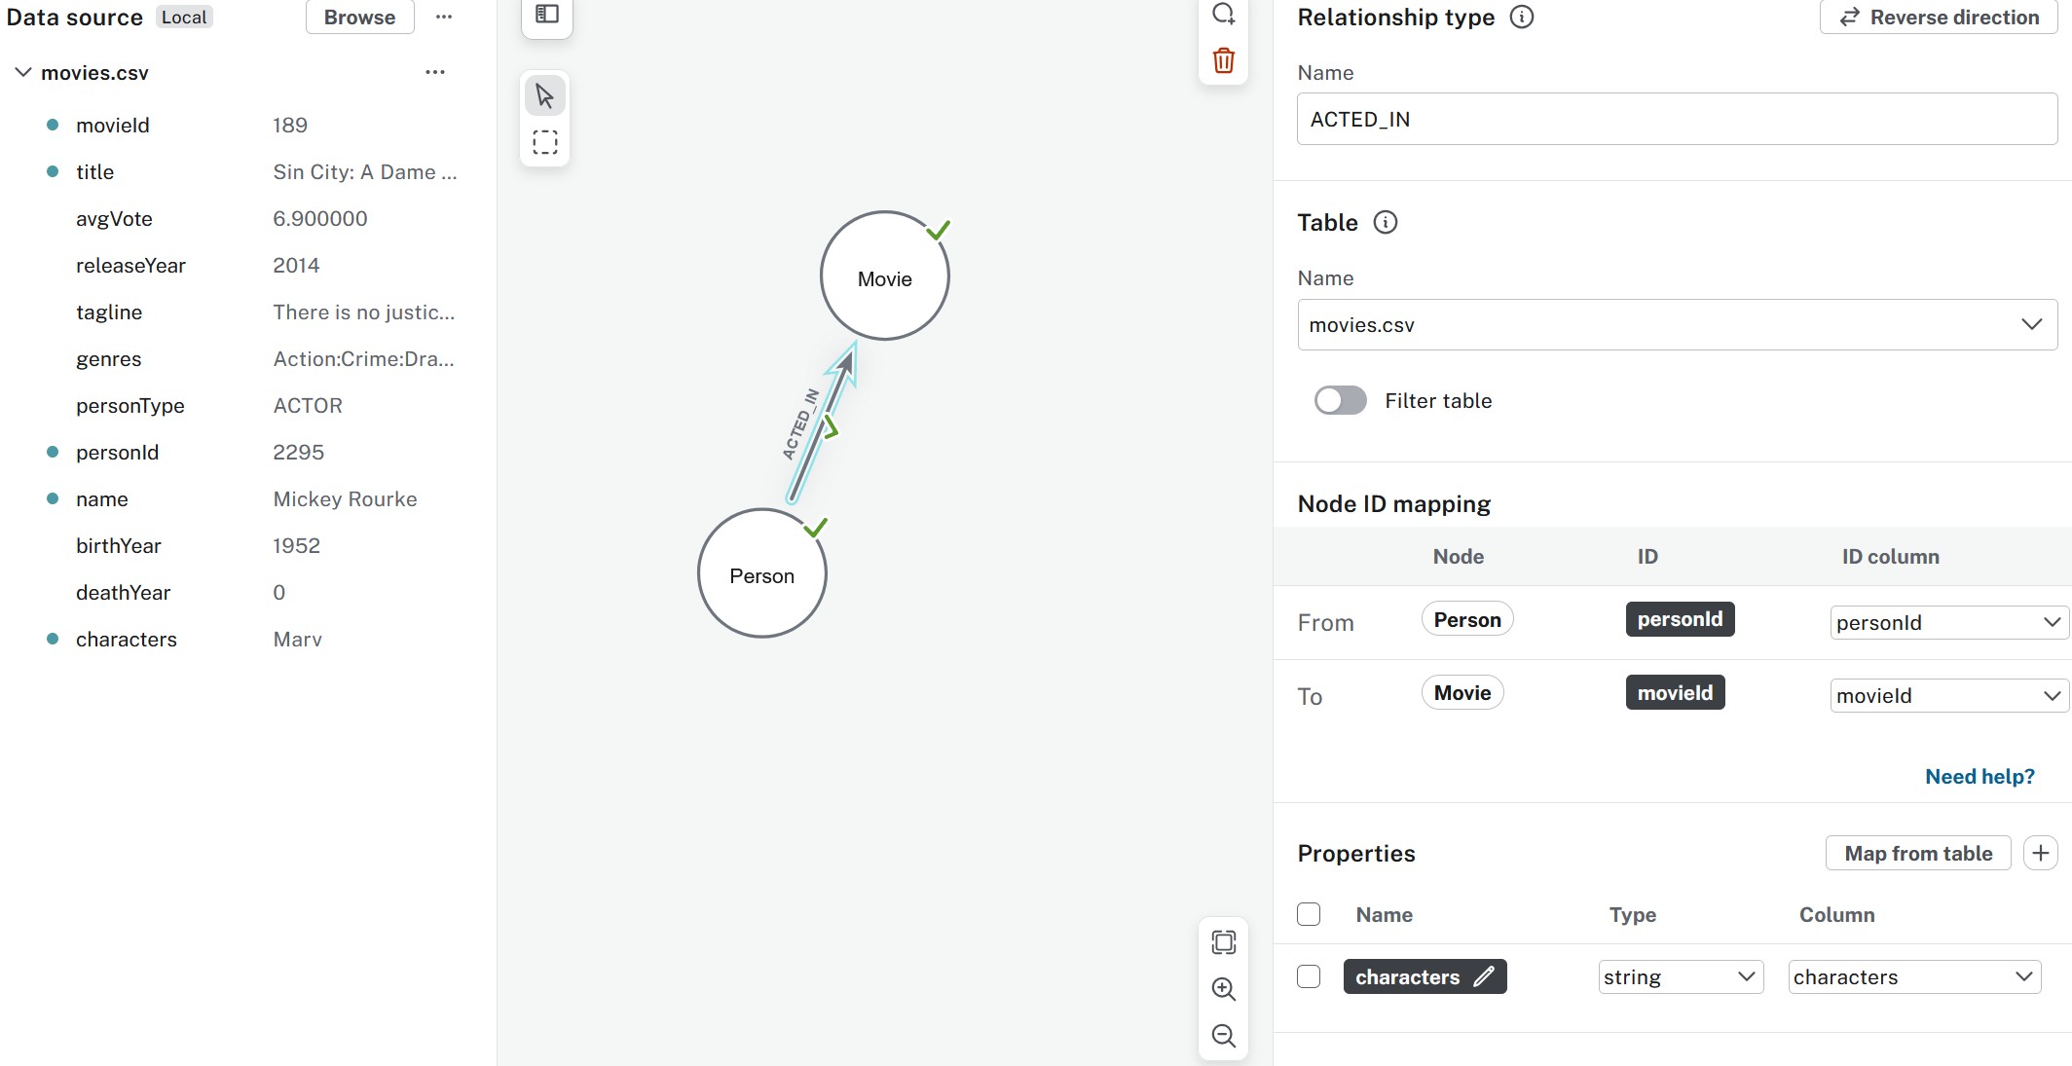This screenshot has height=1066, width=2072.
Task: Fit the graph to screen
Action: tap(1224, 942)
